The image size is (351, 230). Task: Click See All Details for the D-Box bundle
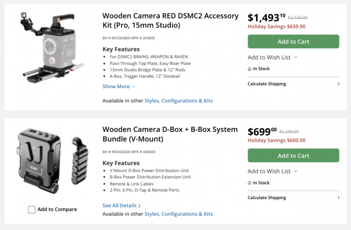(x=120, y=205)
